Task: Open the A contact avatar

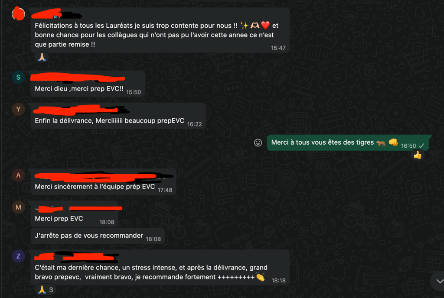Action: [18, 175]
